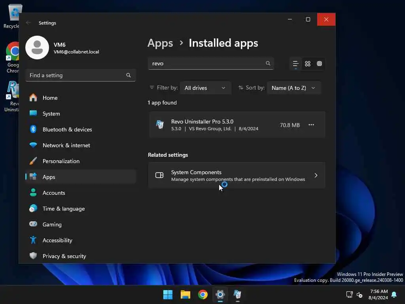Click the Revo Uninstaller Pro app icon in the list

tap(160, 125)
